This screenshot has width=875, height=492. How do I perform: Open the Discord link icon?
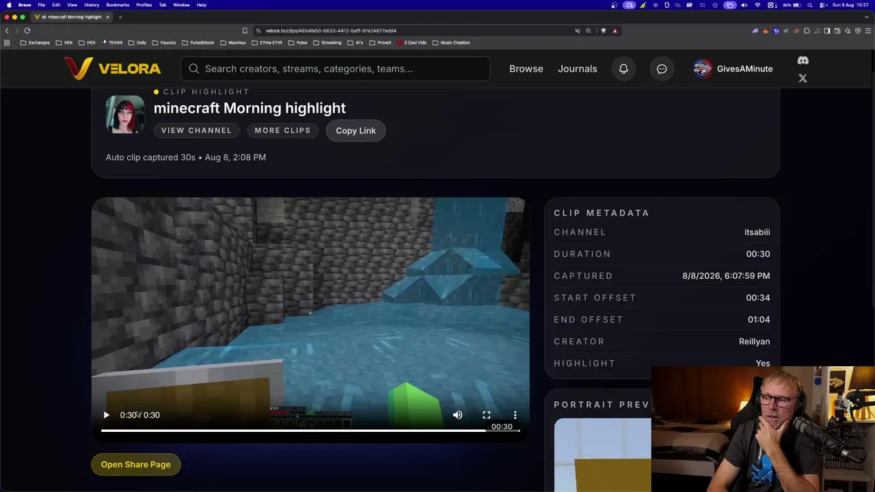(x=803, y=60)
